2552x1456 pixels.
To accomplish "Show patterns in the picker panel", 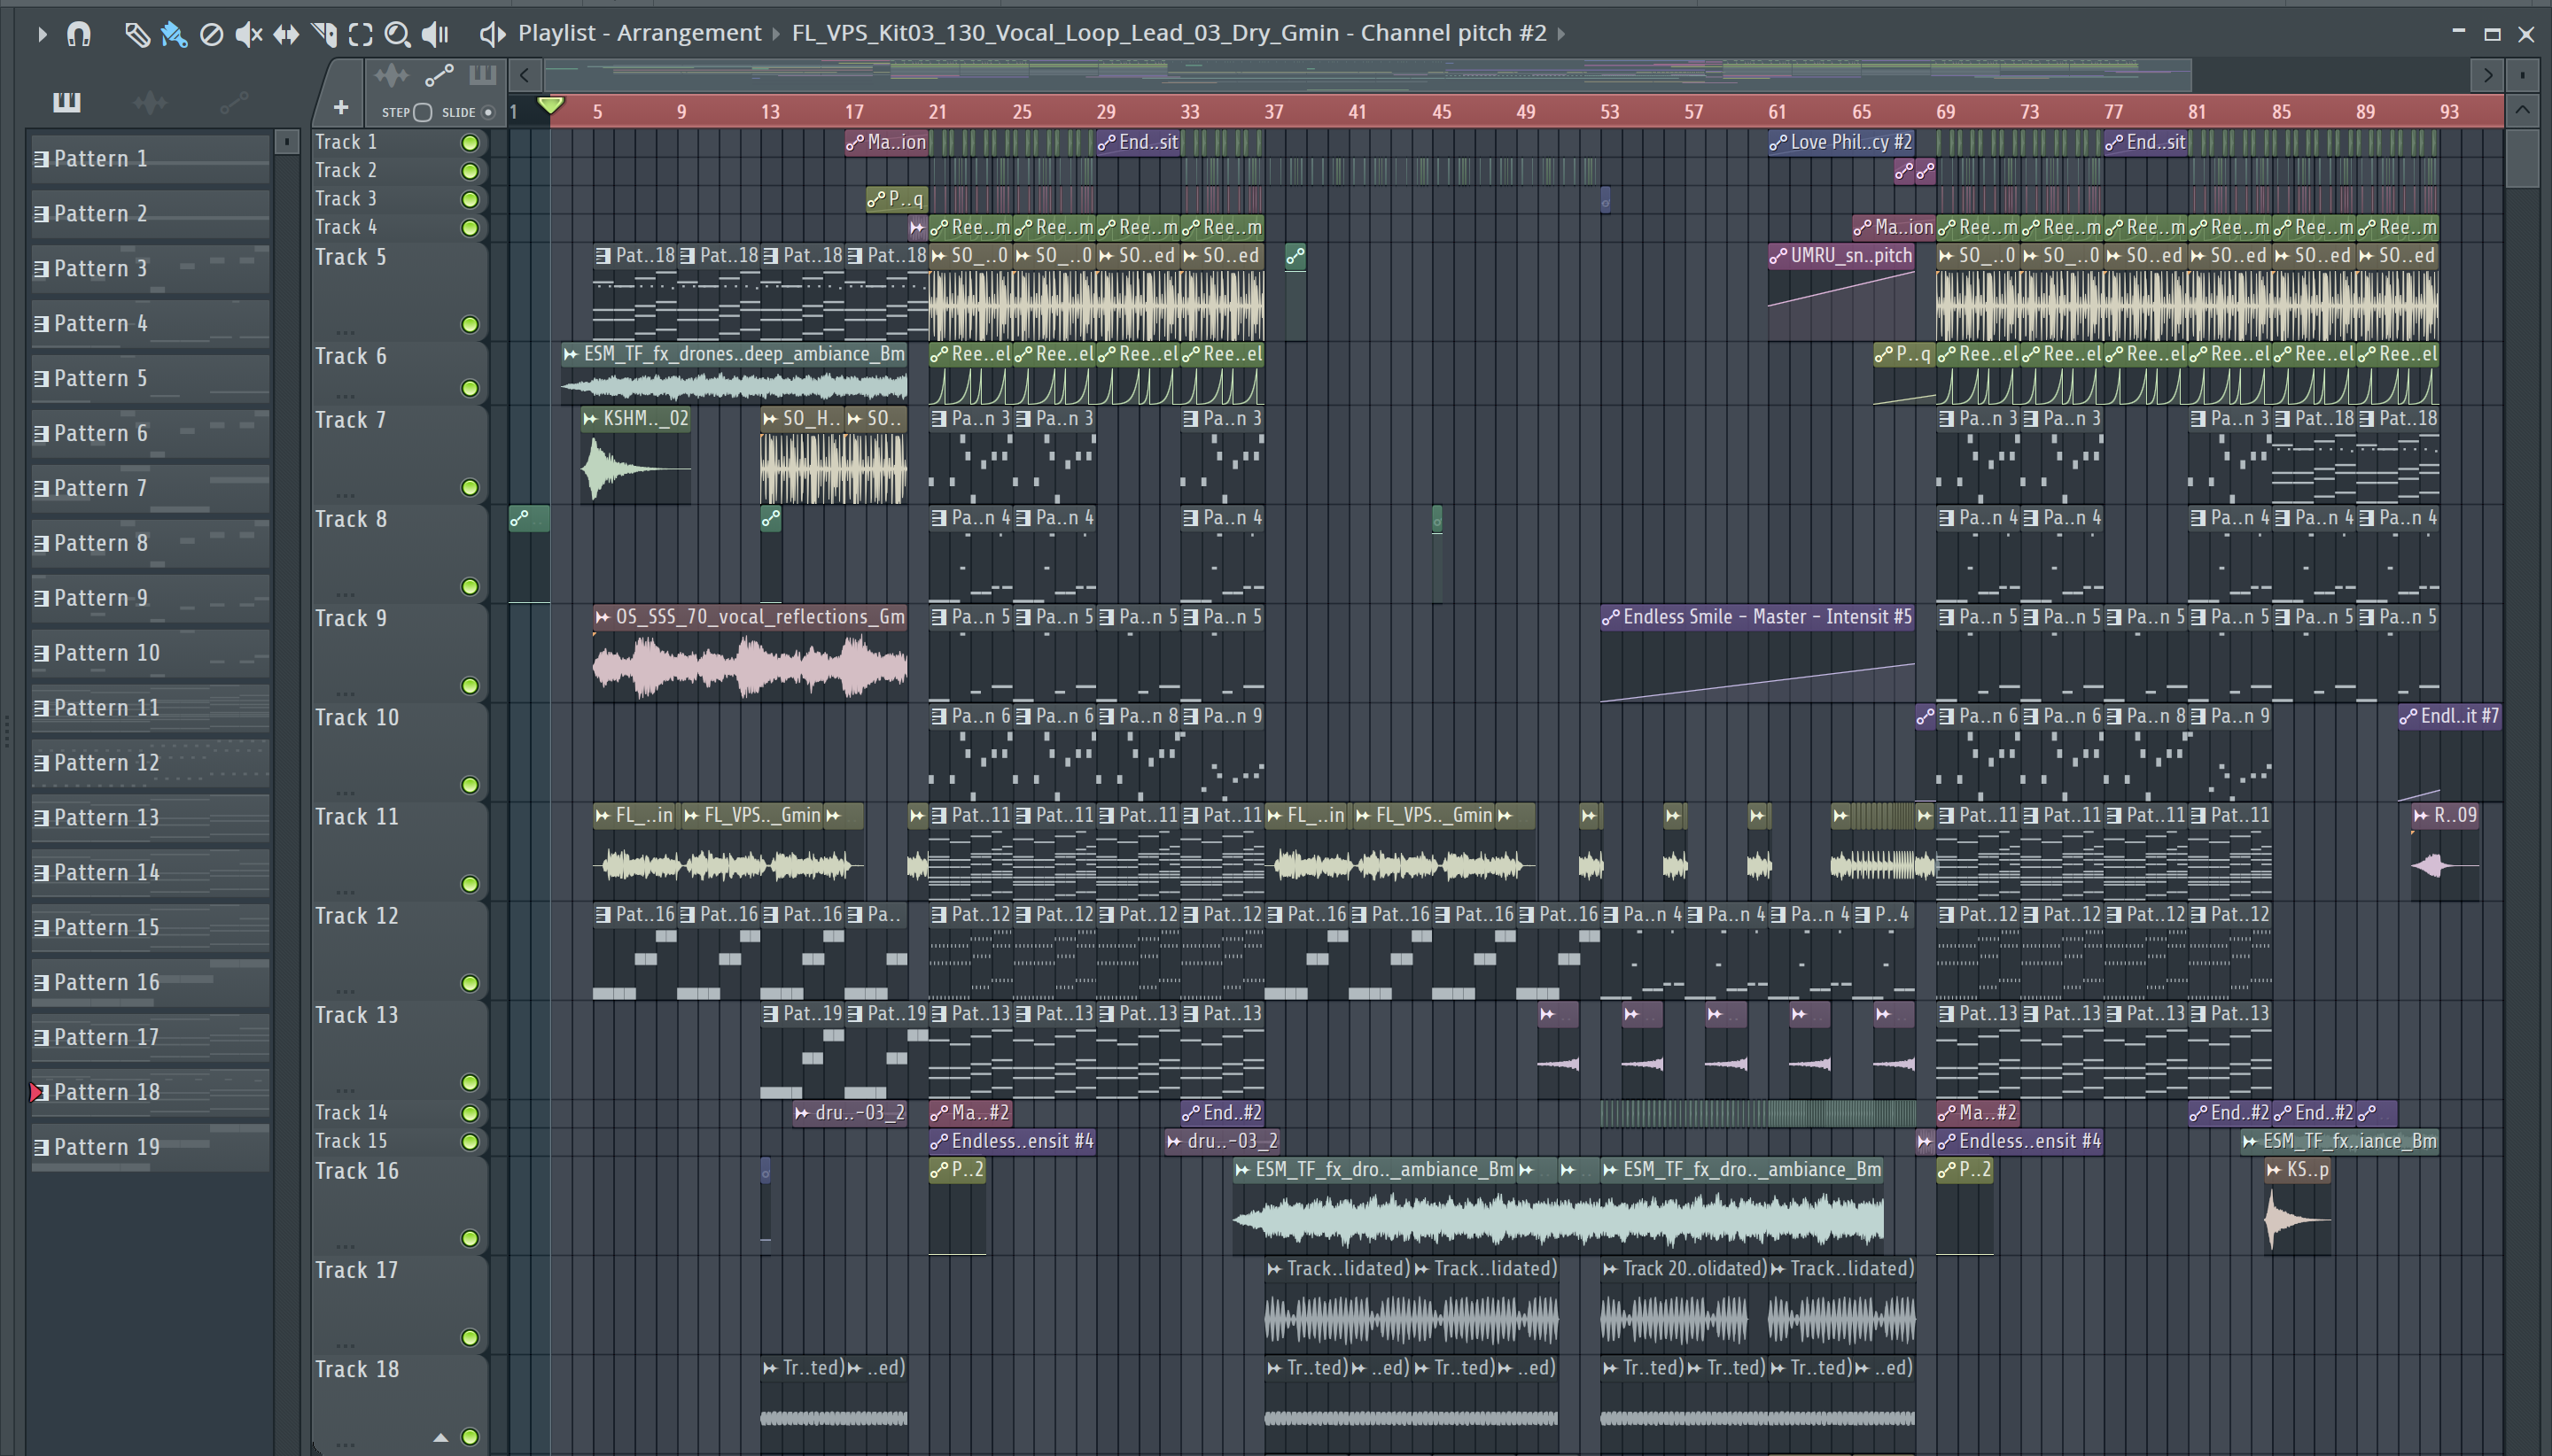I will 67,102.
